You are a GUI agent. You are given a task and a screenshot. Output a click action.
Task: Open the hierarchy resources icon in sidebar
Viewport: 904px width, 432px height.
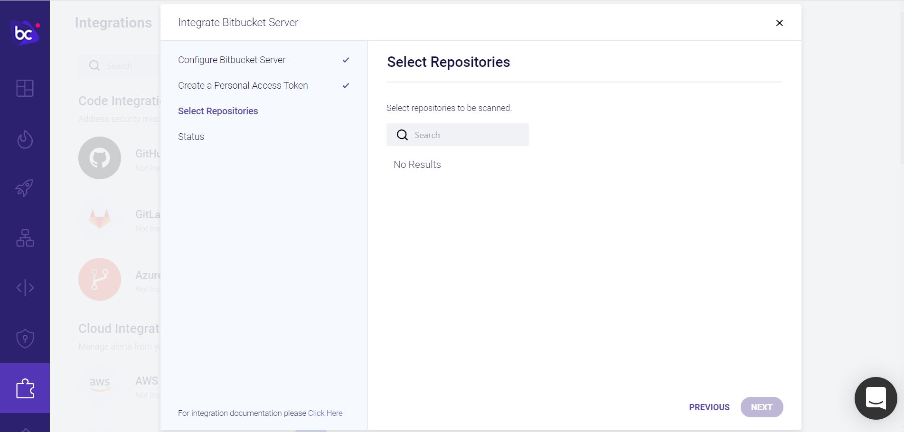[25, 238]
